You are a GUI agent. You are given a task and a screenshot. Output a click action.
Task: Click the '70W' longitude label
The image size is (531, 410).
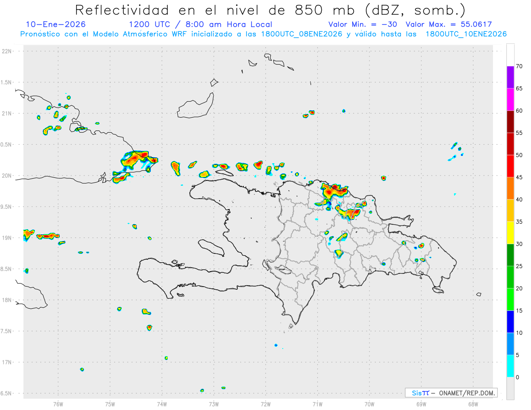coord(369,404)
